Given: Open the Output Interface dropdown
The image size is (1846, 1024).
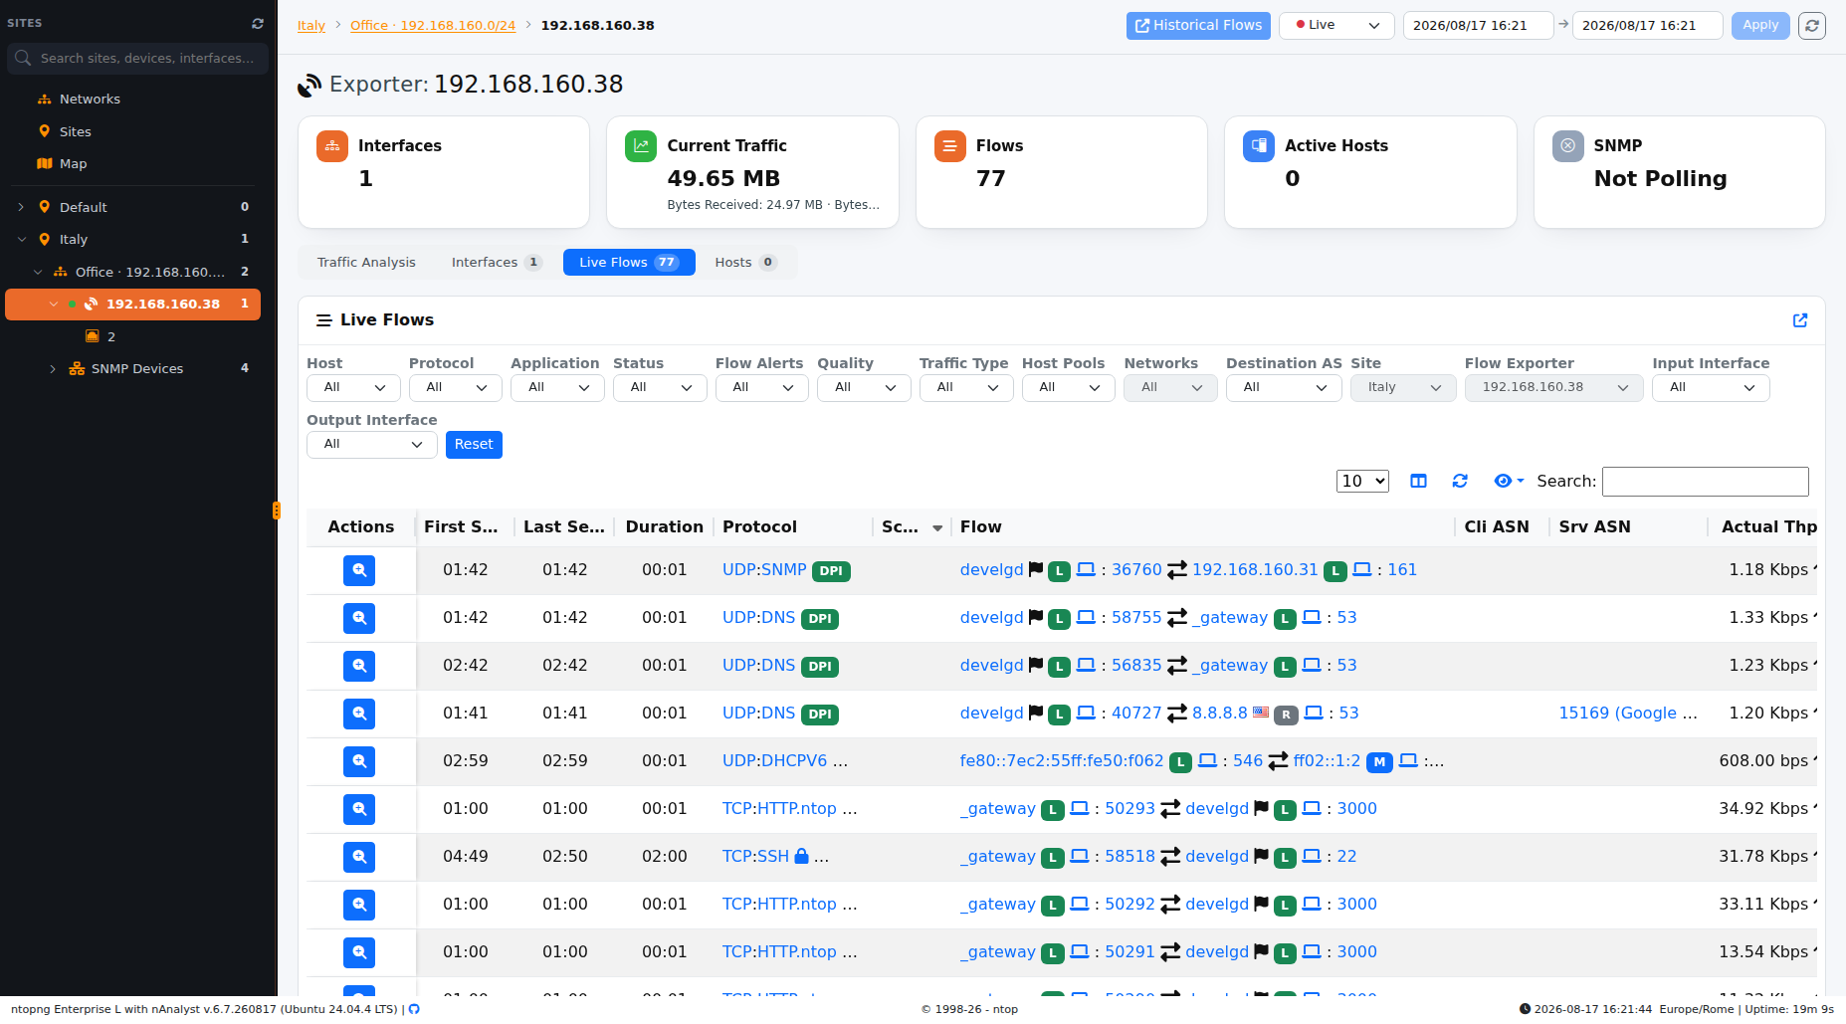Looking at the screenshot, I should [x=372, y=445].
